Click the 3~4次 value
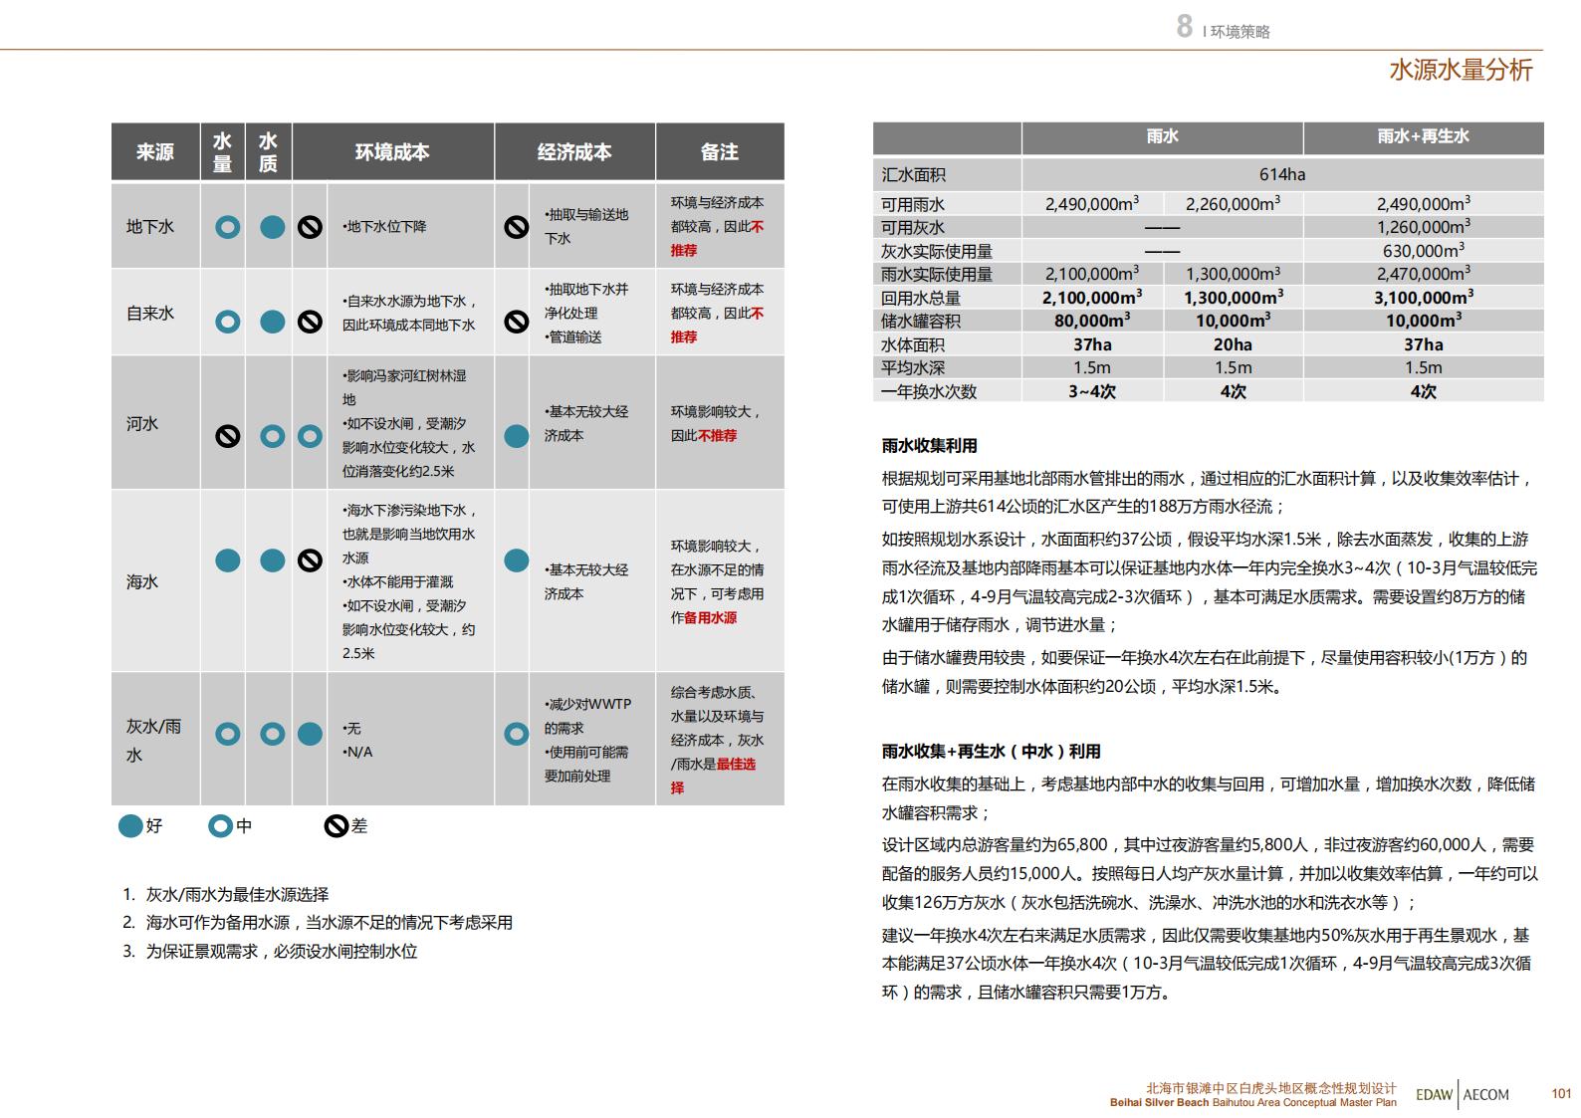 pos(1092,391)
